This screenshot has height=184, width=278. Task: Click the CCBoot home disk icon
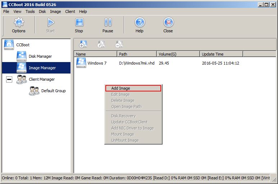9,45
